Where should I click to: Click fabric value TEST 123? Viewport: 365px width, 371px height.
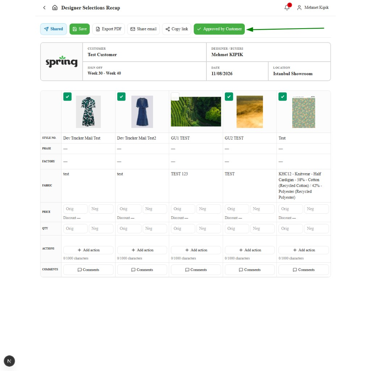[179, 174]
